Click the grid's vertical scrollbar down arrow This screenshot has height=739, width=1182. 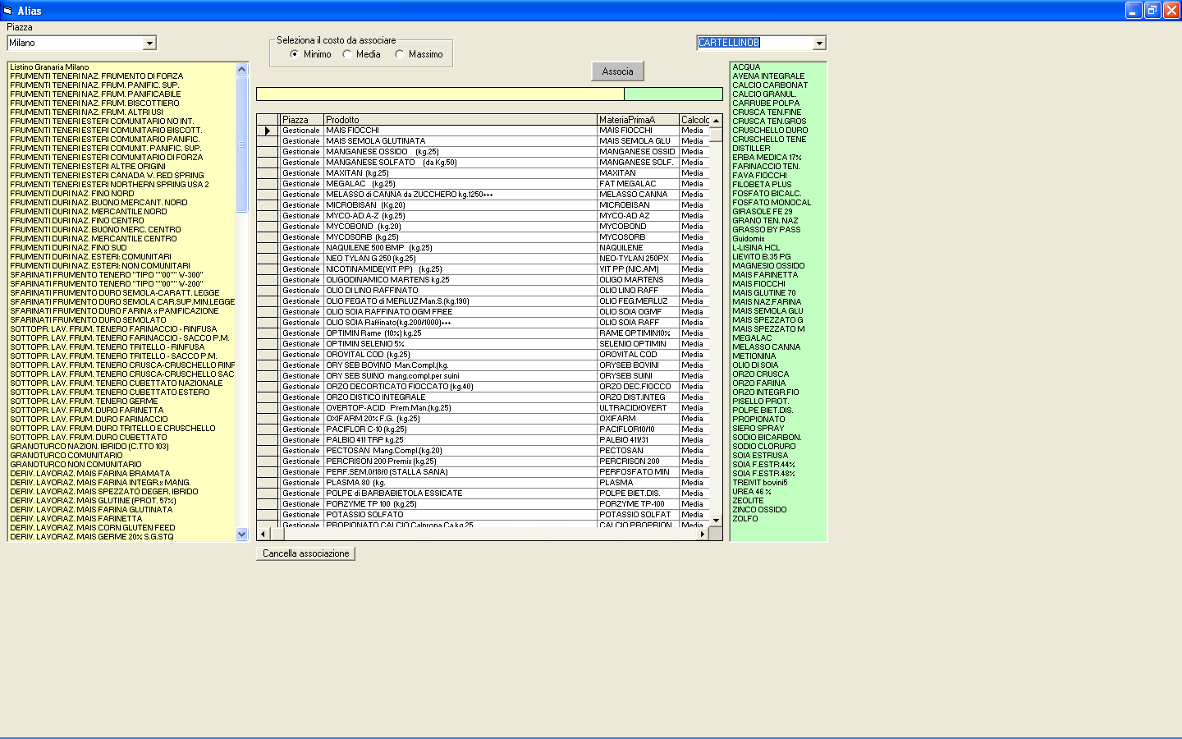[716, 520]
